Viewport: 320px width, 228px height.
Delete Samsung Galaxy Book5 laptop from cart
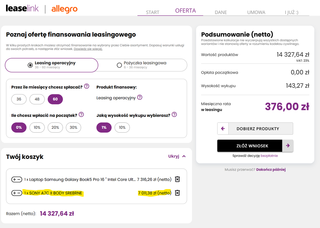coord(177,179)
